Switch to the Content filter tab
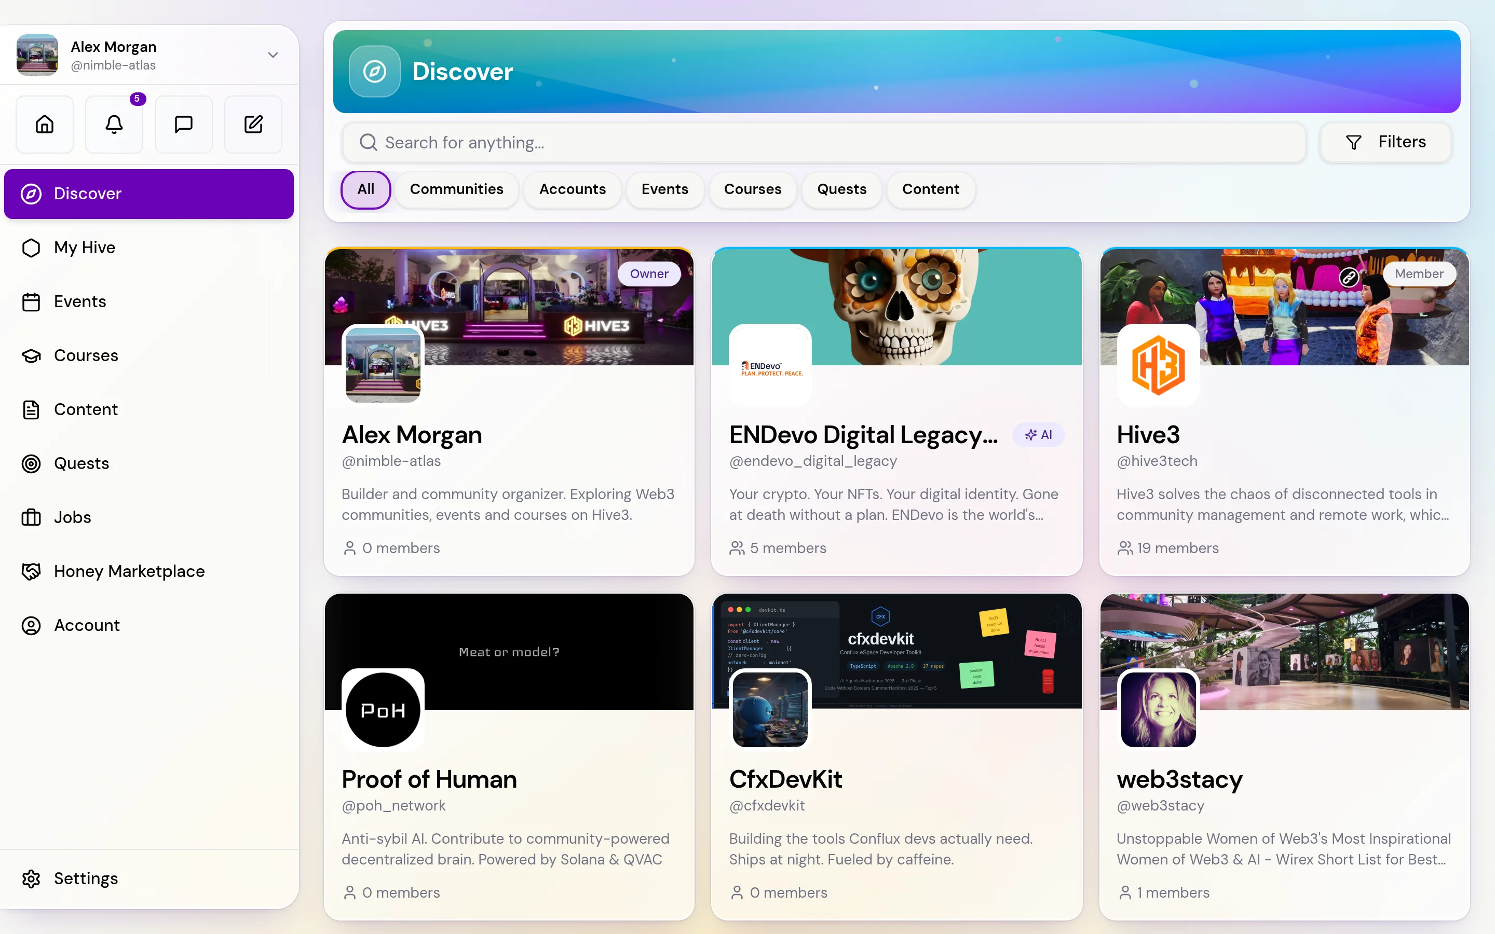This screenshot has height=934, width=1495. 930,189
